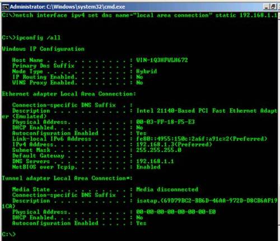This screenshot has width=280, height=241.
Task: Open the cmd.exe title bar system icon
Action: point(5,7)
